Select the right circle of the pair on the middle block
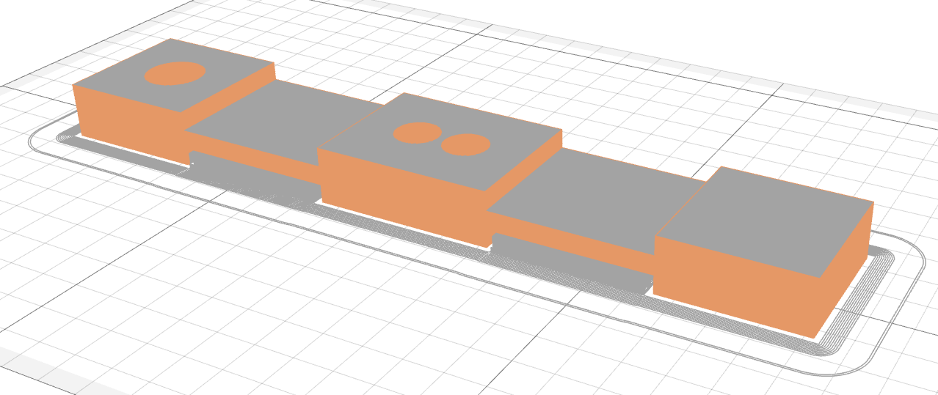This screenshot has height=395, width=938. pos(465,144)
